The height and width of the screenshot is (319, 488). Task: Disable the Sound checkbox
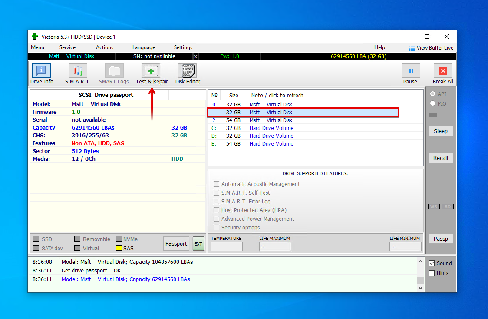click(x=432, y=263)
